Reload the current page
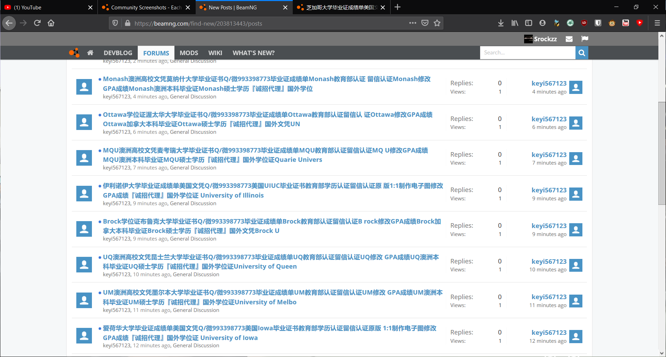 [37, 23]
